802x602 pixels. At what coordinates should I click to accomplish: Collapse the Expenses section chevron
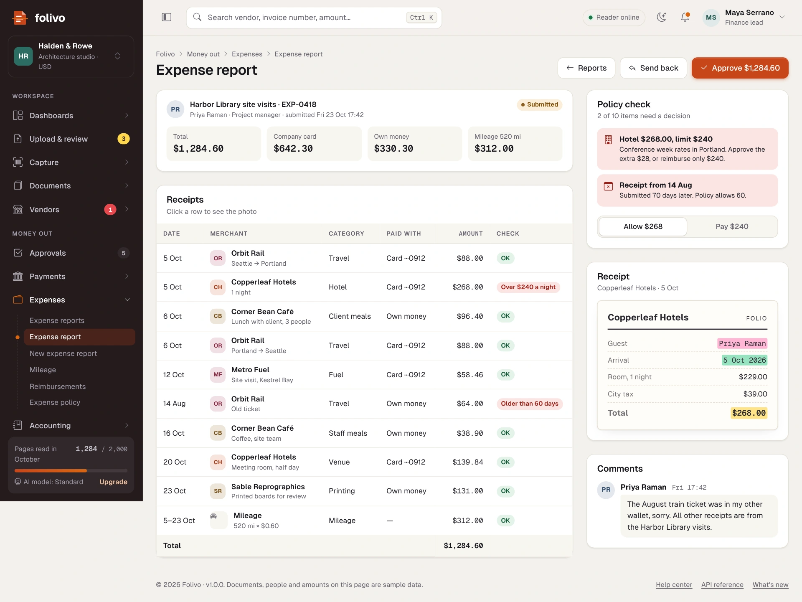coord(127,300)
